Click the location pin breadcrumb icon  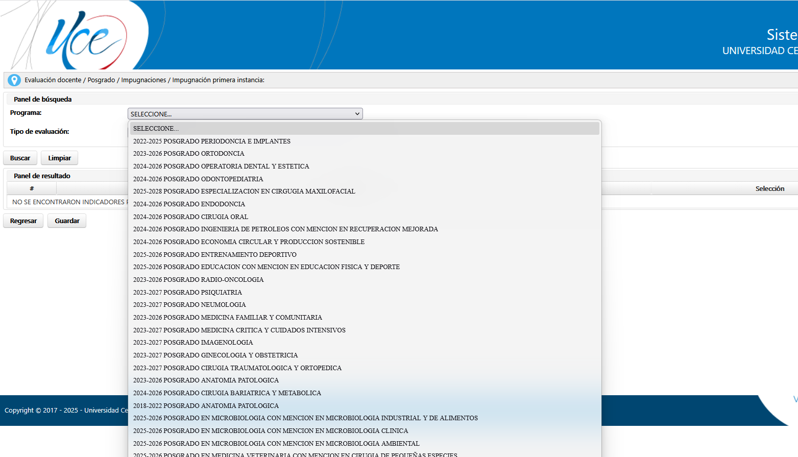click(14, 80)
